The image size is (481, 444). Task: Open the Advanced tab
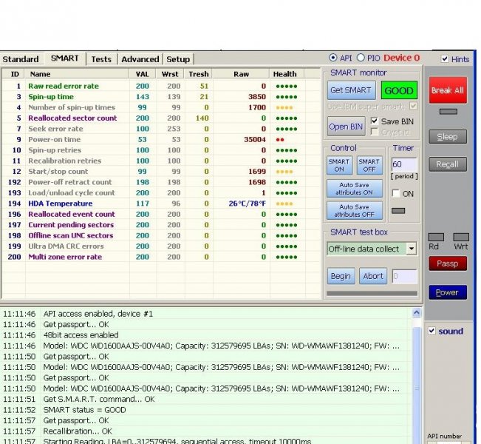[x=140, y=59]
